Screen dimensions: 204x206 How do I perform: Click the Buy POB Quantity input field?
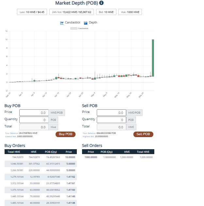click(x=34, y=120)
